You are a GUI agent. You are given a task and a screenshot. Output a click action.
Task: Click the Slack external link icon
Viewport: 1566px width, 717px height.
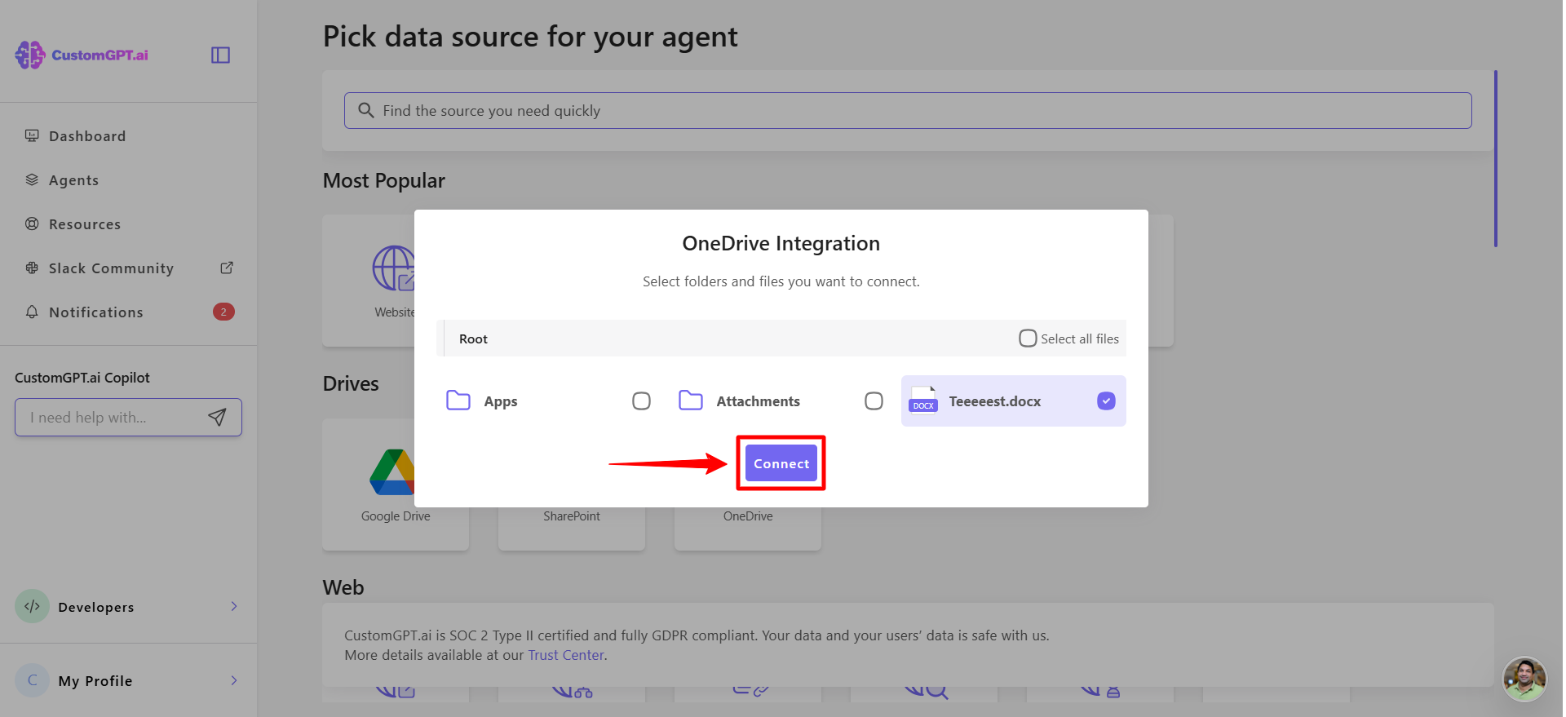pyautogui.click(x=227, y=268)
